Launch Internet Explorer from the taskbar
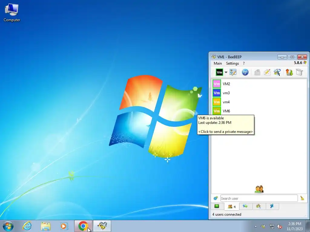The height and width of the screenshot is (232, 310). click(27, 226)
